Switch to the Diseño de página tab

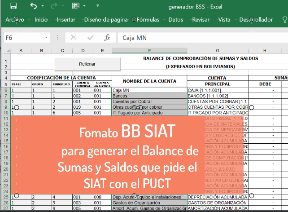coord(106,20)
